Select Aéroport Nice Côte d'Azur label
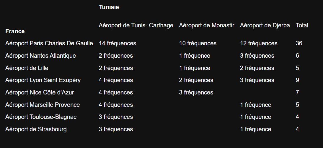323x148 pixels. pos(40,93)
